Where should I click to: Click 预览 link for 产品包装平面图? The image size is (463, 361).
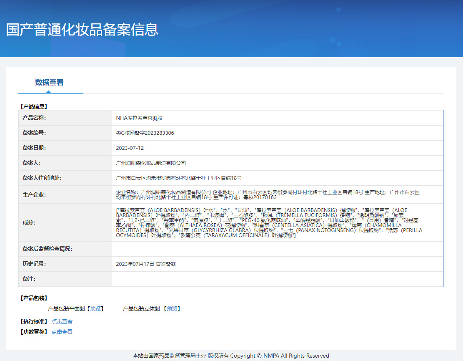point(95,308)
